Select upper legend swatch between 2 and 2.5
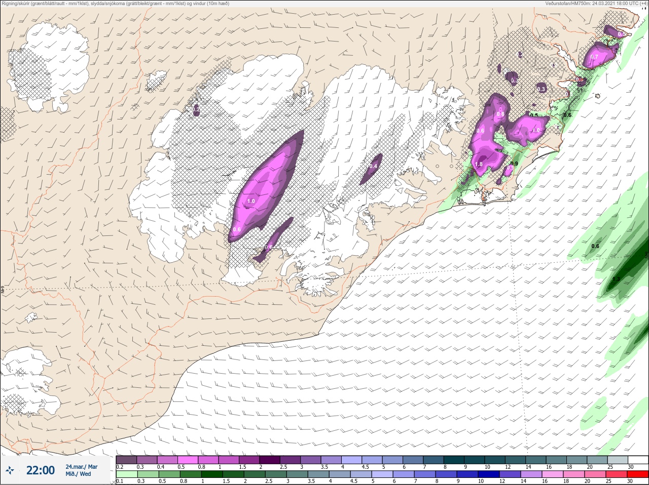649x485 pixels. pos(270,460)
